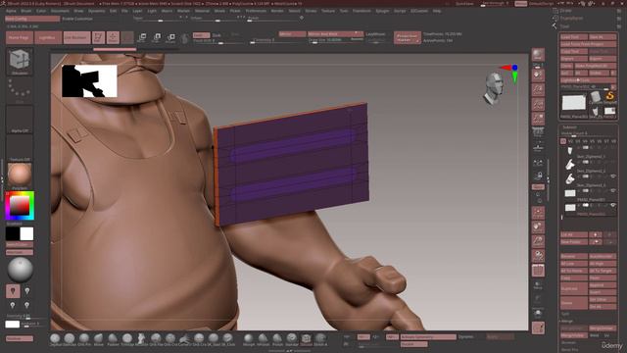Click Make PolyMesh3D button
The width and height of the screenshot is (627, 353).
tap(596, 66)
